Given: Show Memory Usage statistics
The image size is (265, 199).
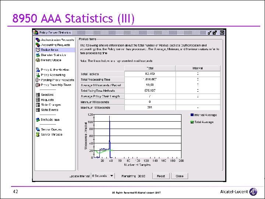Looking at the screenshot, I should point(51,60).
